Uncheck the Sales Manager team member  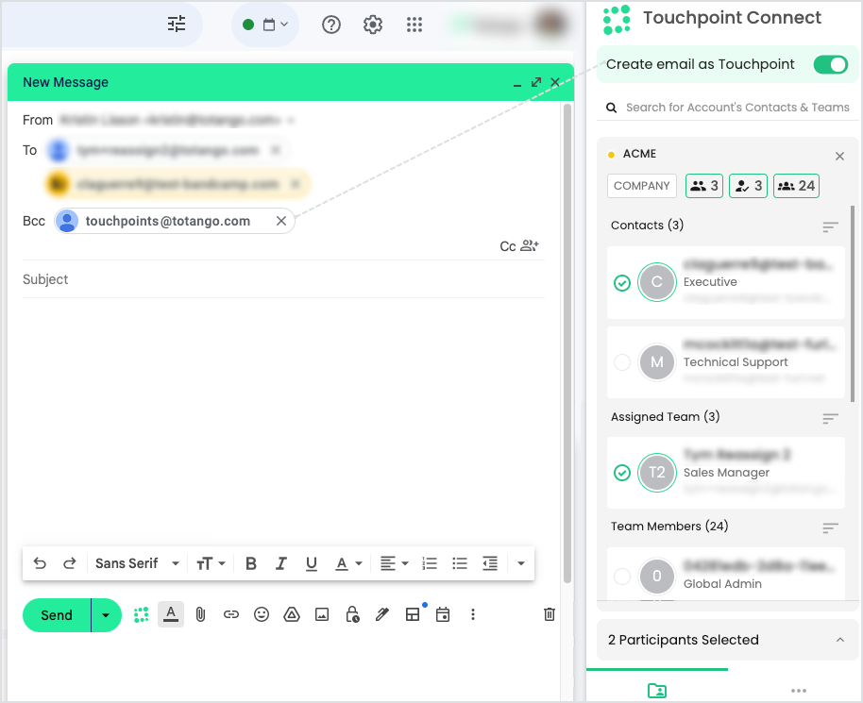622,473
